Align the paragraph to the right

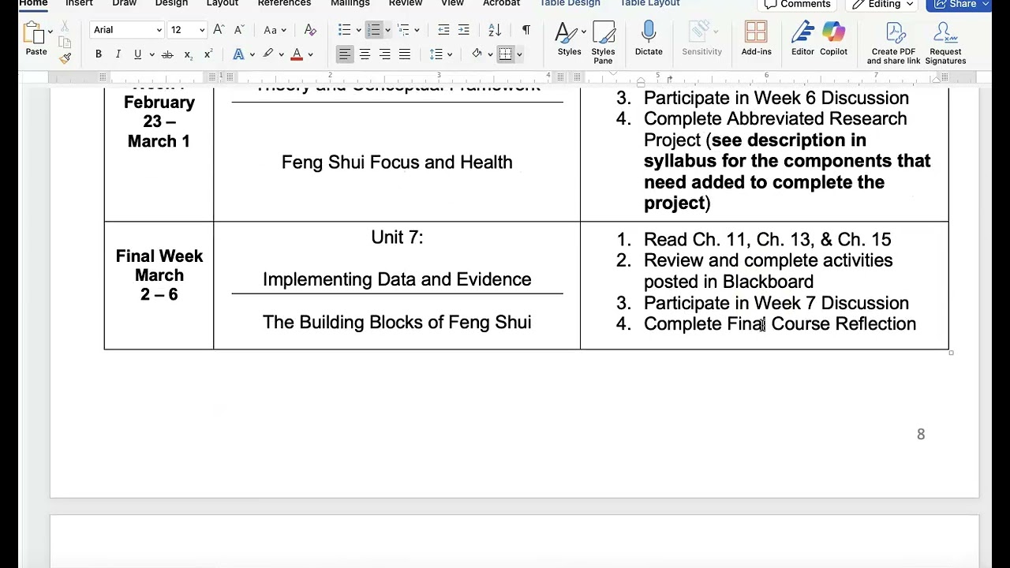(384, 54)
